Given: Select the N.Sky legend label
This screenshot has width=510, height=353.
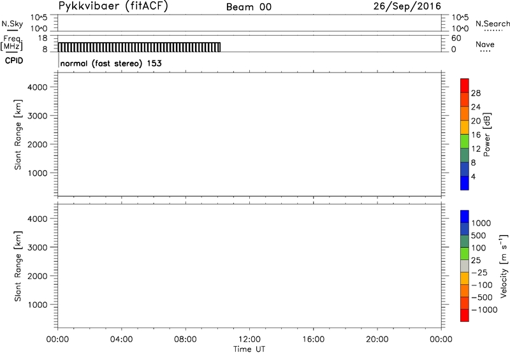Looking at the screenshot, I should [12, 24].
